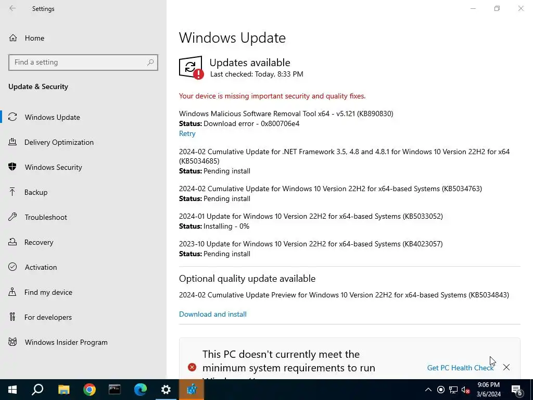Click the Recovery sidebar icon

pos(12,242)
